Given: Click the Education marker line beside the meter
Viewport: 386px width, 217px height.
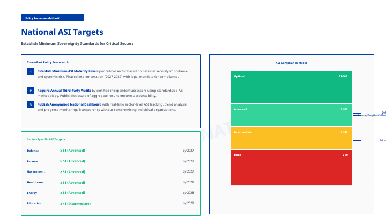Looking at the screenshot, I should click(357, 141).
